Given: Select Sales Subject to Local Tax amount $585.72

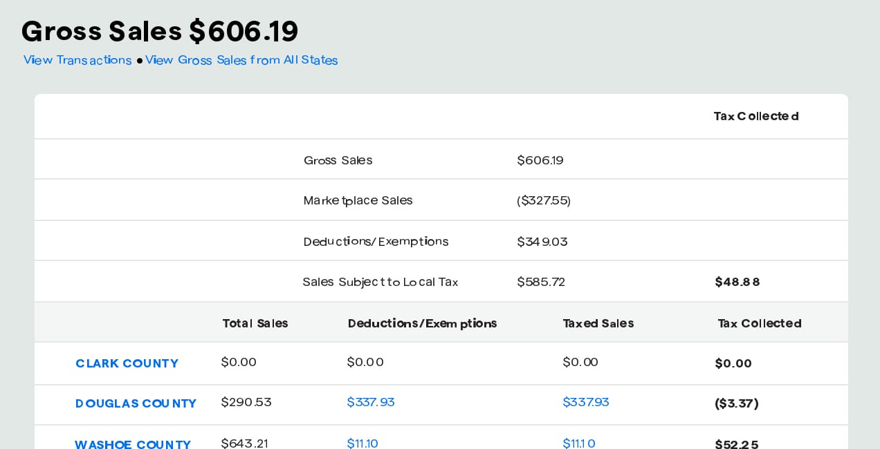Looking at the screenshot, I should 541,282.
